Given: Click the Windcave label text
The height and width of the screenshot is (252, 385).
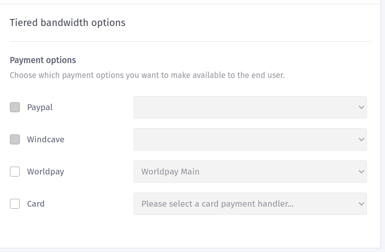Looking at the screenshot, I should click(x=46, y=139).
